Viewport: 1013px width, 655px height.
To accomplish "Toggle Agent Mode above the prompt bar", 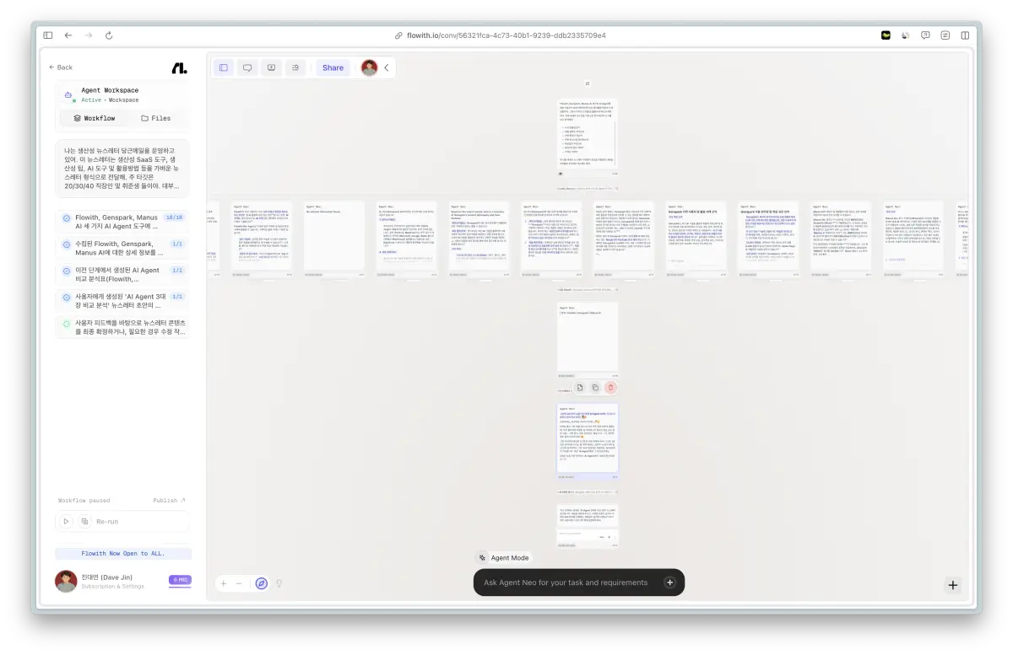I will (503, 558).
